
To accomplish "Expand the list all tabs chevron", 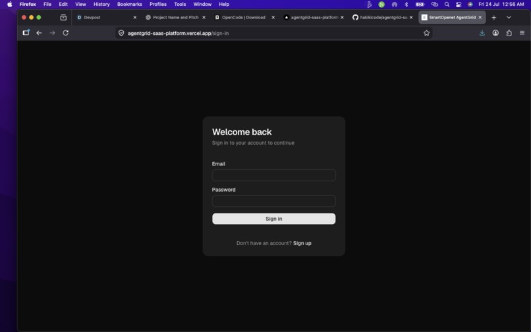I will pyautogui.click(x=509, y=17).
